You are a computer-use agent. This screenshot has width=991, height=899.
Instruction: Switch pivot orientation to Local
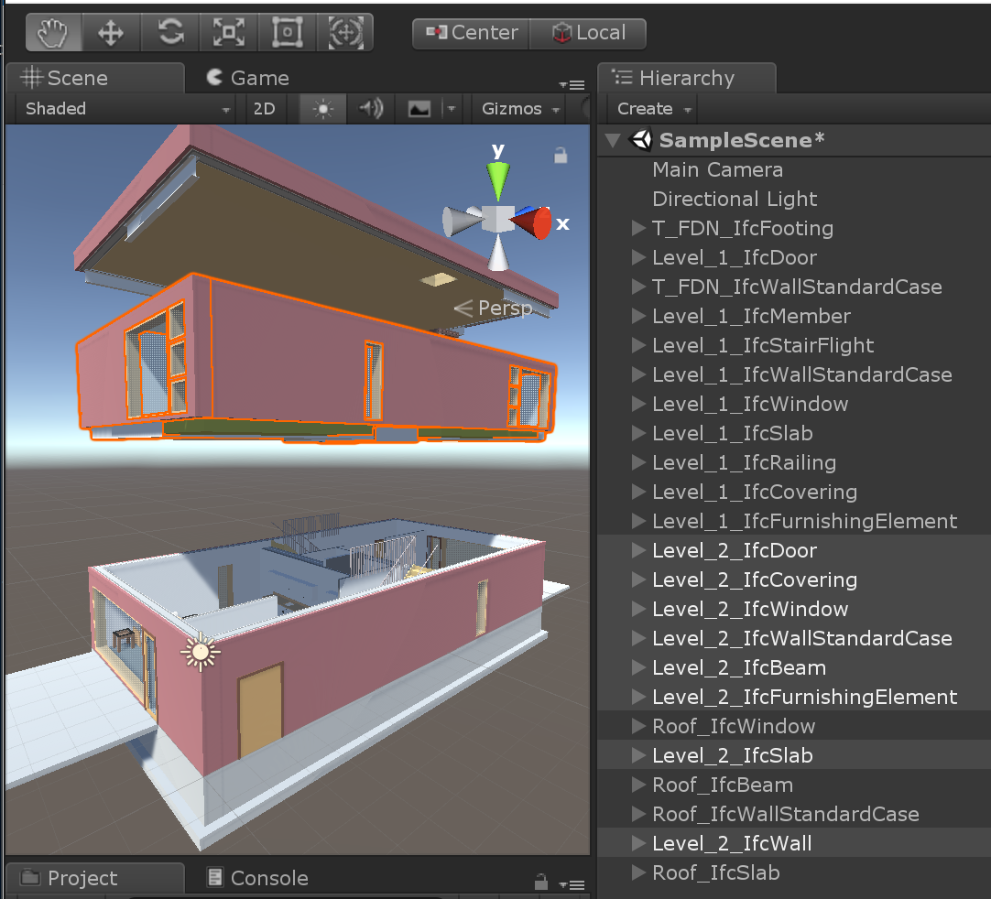click(588, 33)
